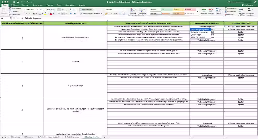258x139 pixels.
Task: Align text right in cell
Action: click(66, 13)
